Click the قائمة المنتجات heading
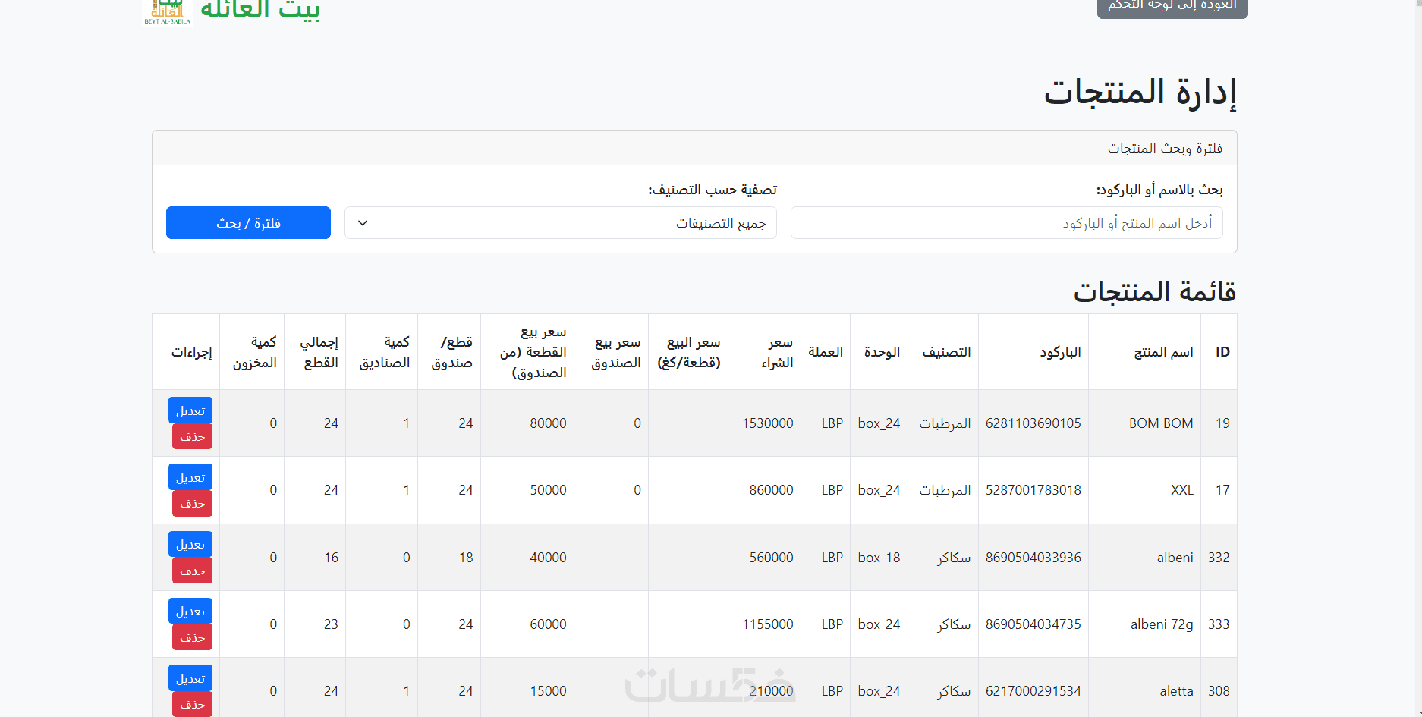 1154,291
